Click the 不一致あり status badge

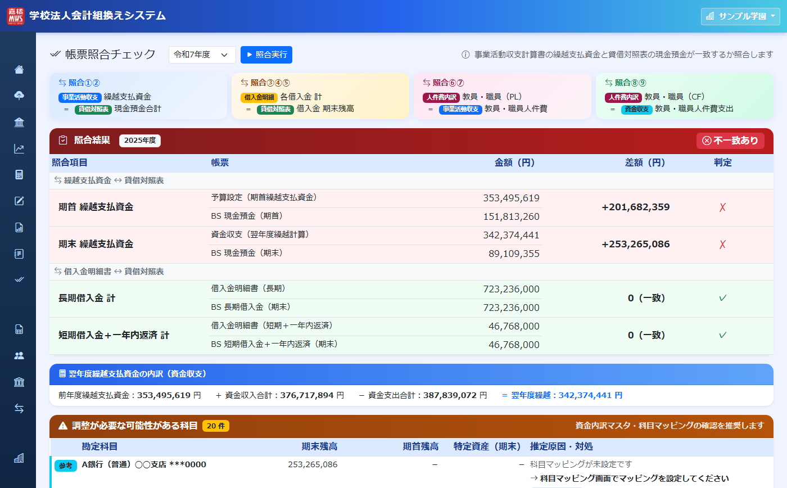(x=730, y=141)
